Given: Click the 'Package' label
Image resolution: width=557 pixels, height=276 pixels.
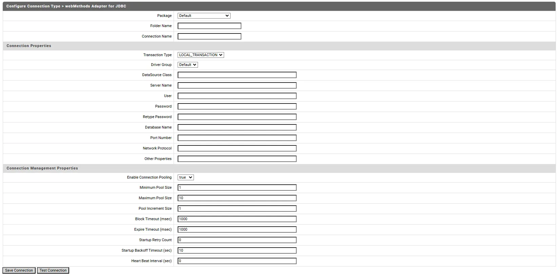Looking at the screenshot, I should (164, 16).
